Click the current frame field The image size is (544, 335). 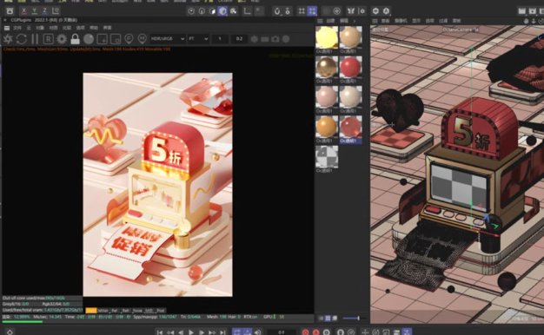click(x=282, y=332)
